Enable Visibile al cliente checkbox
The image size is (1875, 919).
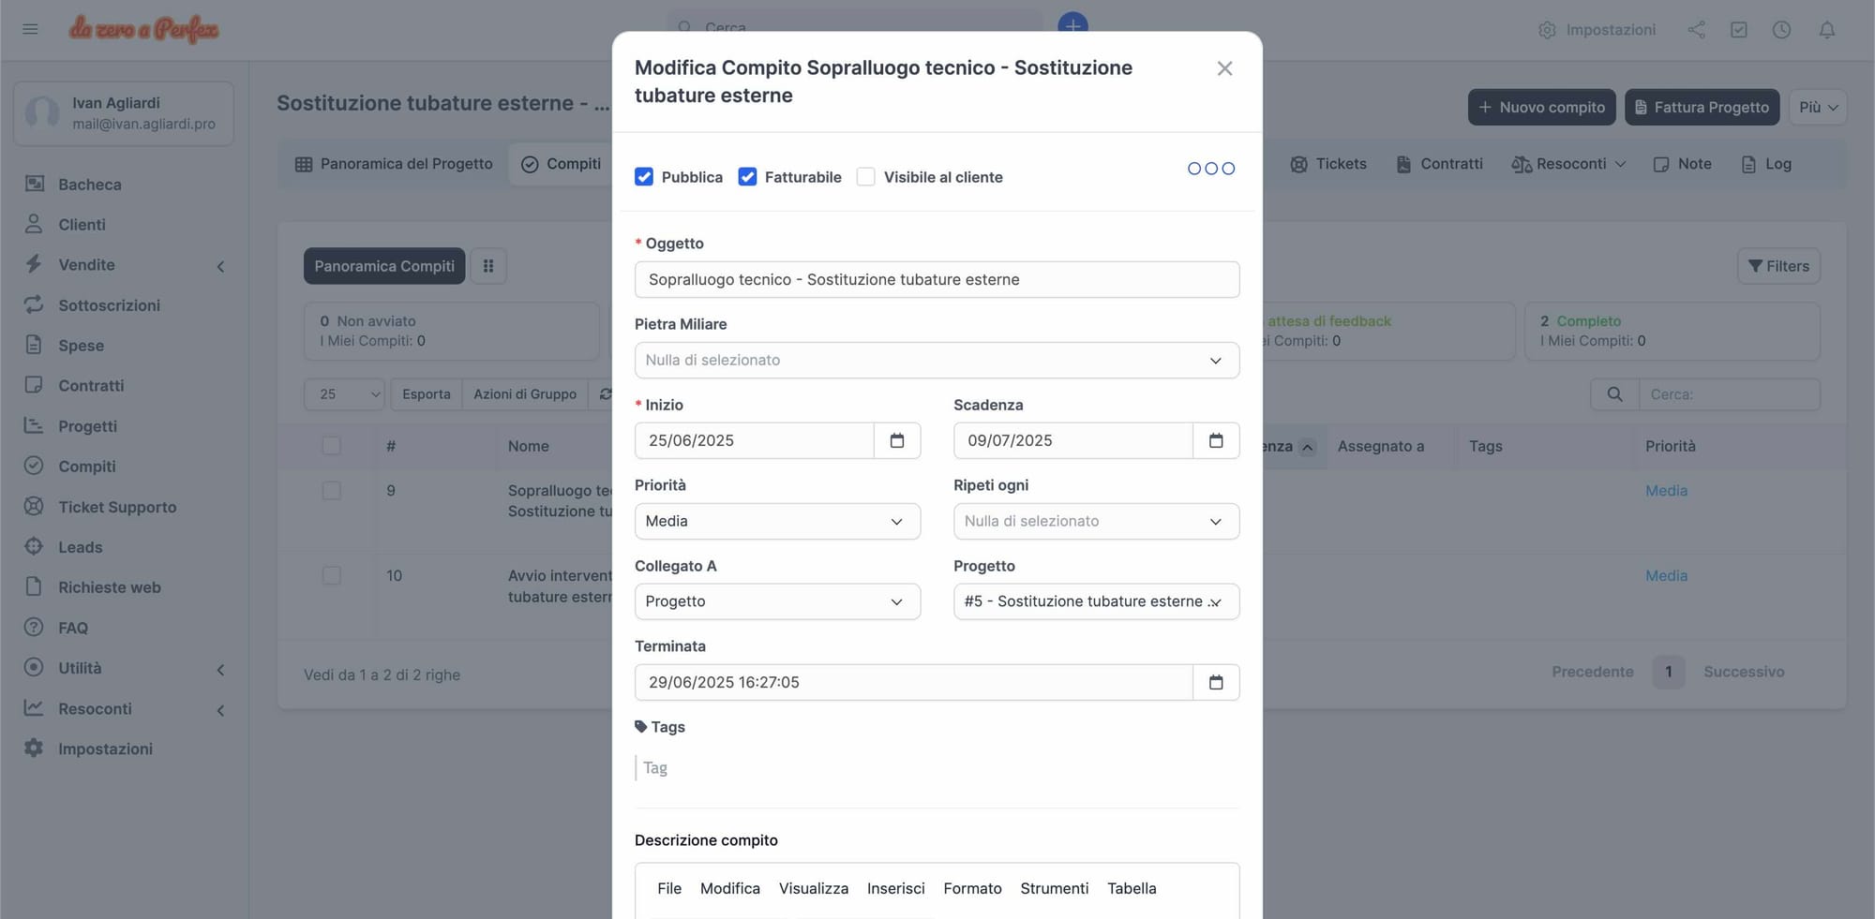[866, 177]
